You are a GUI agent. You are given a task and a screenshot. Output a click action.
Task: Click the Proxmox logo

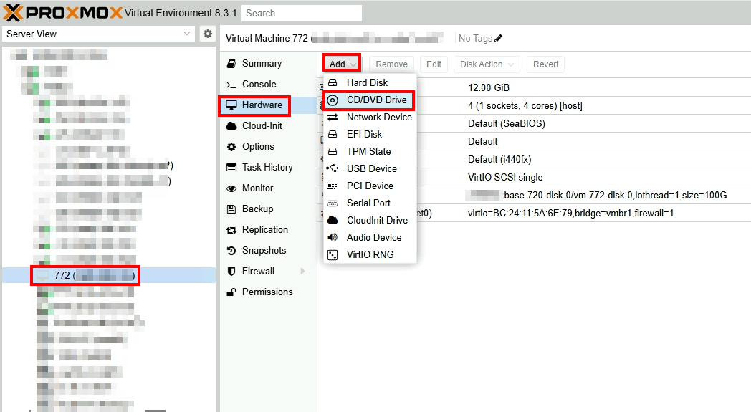tap(63, 12)
